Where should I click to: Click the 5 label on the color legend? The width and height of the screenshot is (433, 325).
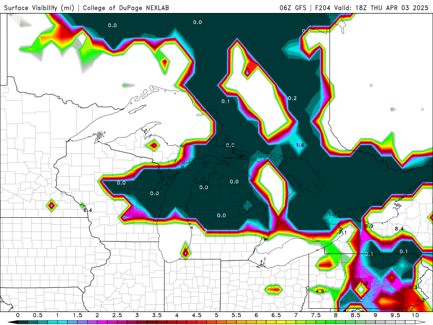216,315
